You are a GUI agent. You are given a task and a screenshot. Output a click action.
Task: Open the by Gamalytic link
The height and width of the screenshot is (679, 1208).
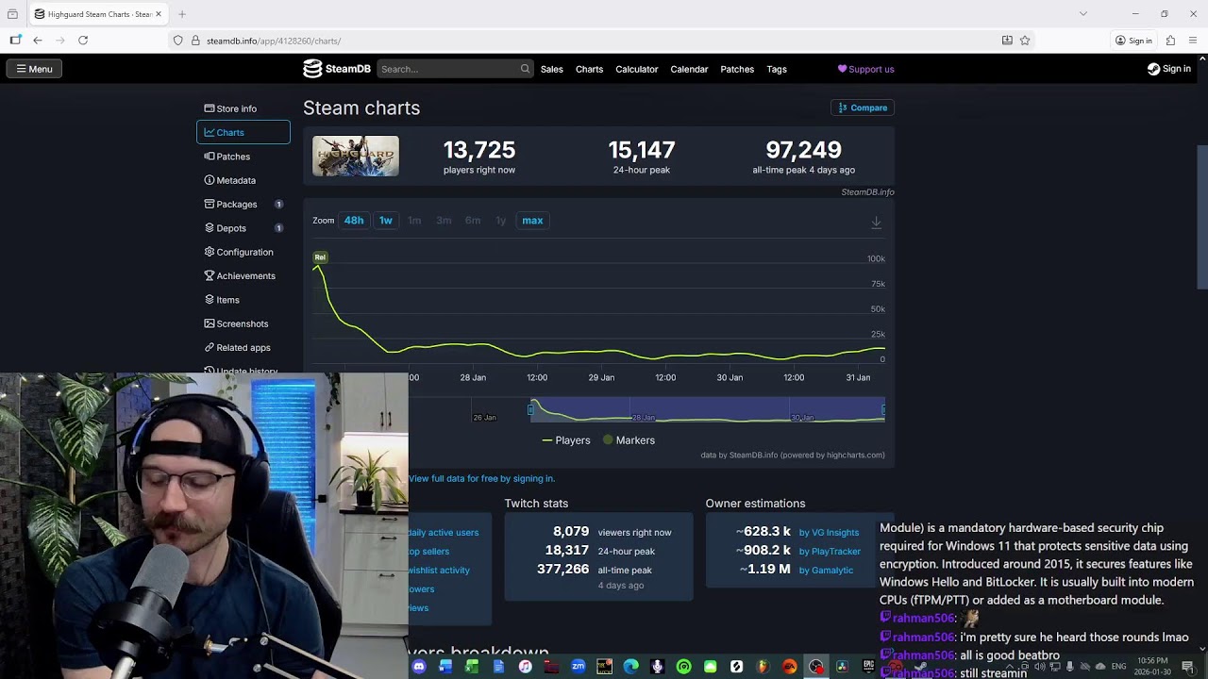826,570
